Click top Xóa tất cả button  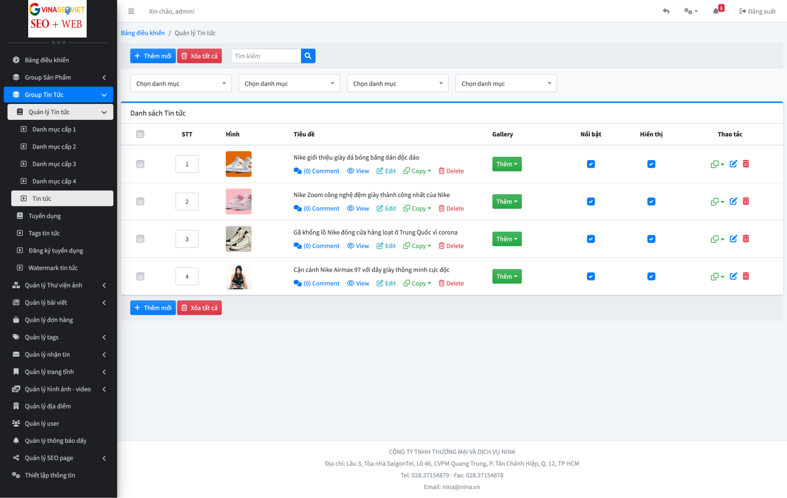click(199, 56)
